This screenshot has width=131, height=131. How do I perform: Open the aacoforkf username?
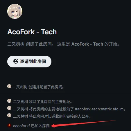coord(21,126)
